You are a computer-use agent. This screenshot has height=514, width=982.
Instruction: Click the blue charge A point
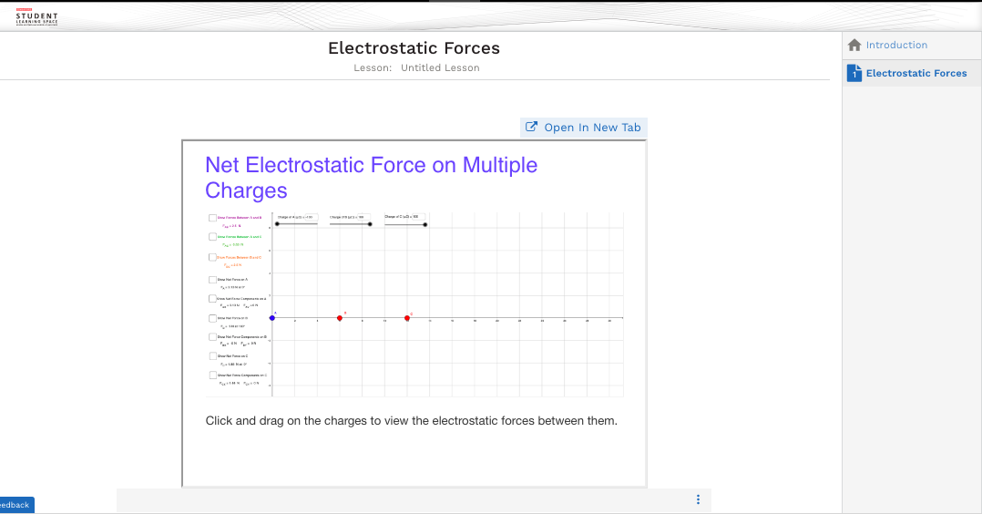pos(272,317)
